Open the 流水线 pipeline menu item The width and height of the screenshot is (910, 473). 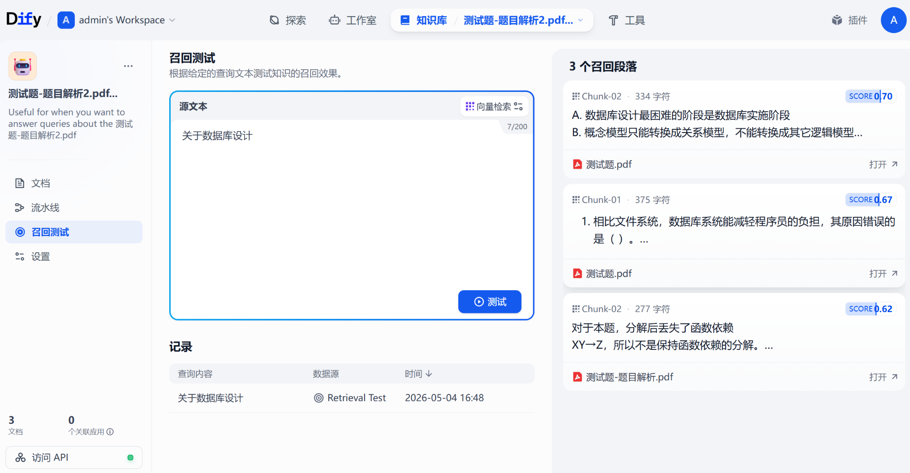click(74, 207)
